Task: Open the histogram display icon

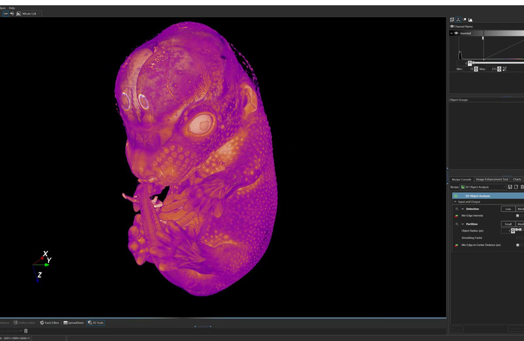Action: pos(471,19)
